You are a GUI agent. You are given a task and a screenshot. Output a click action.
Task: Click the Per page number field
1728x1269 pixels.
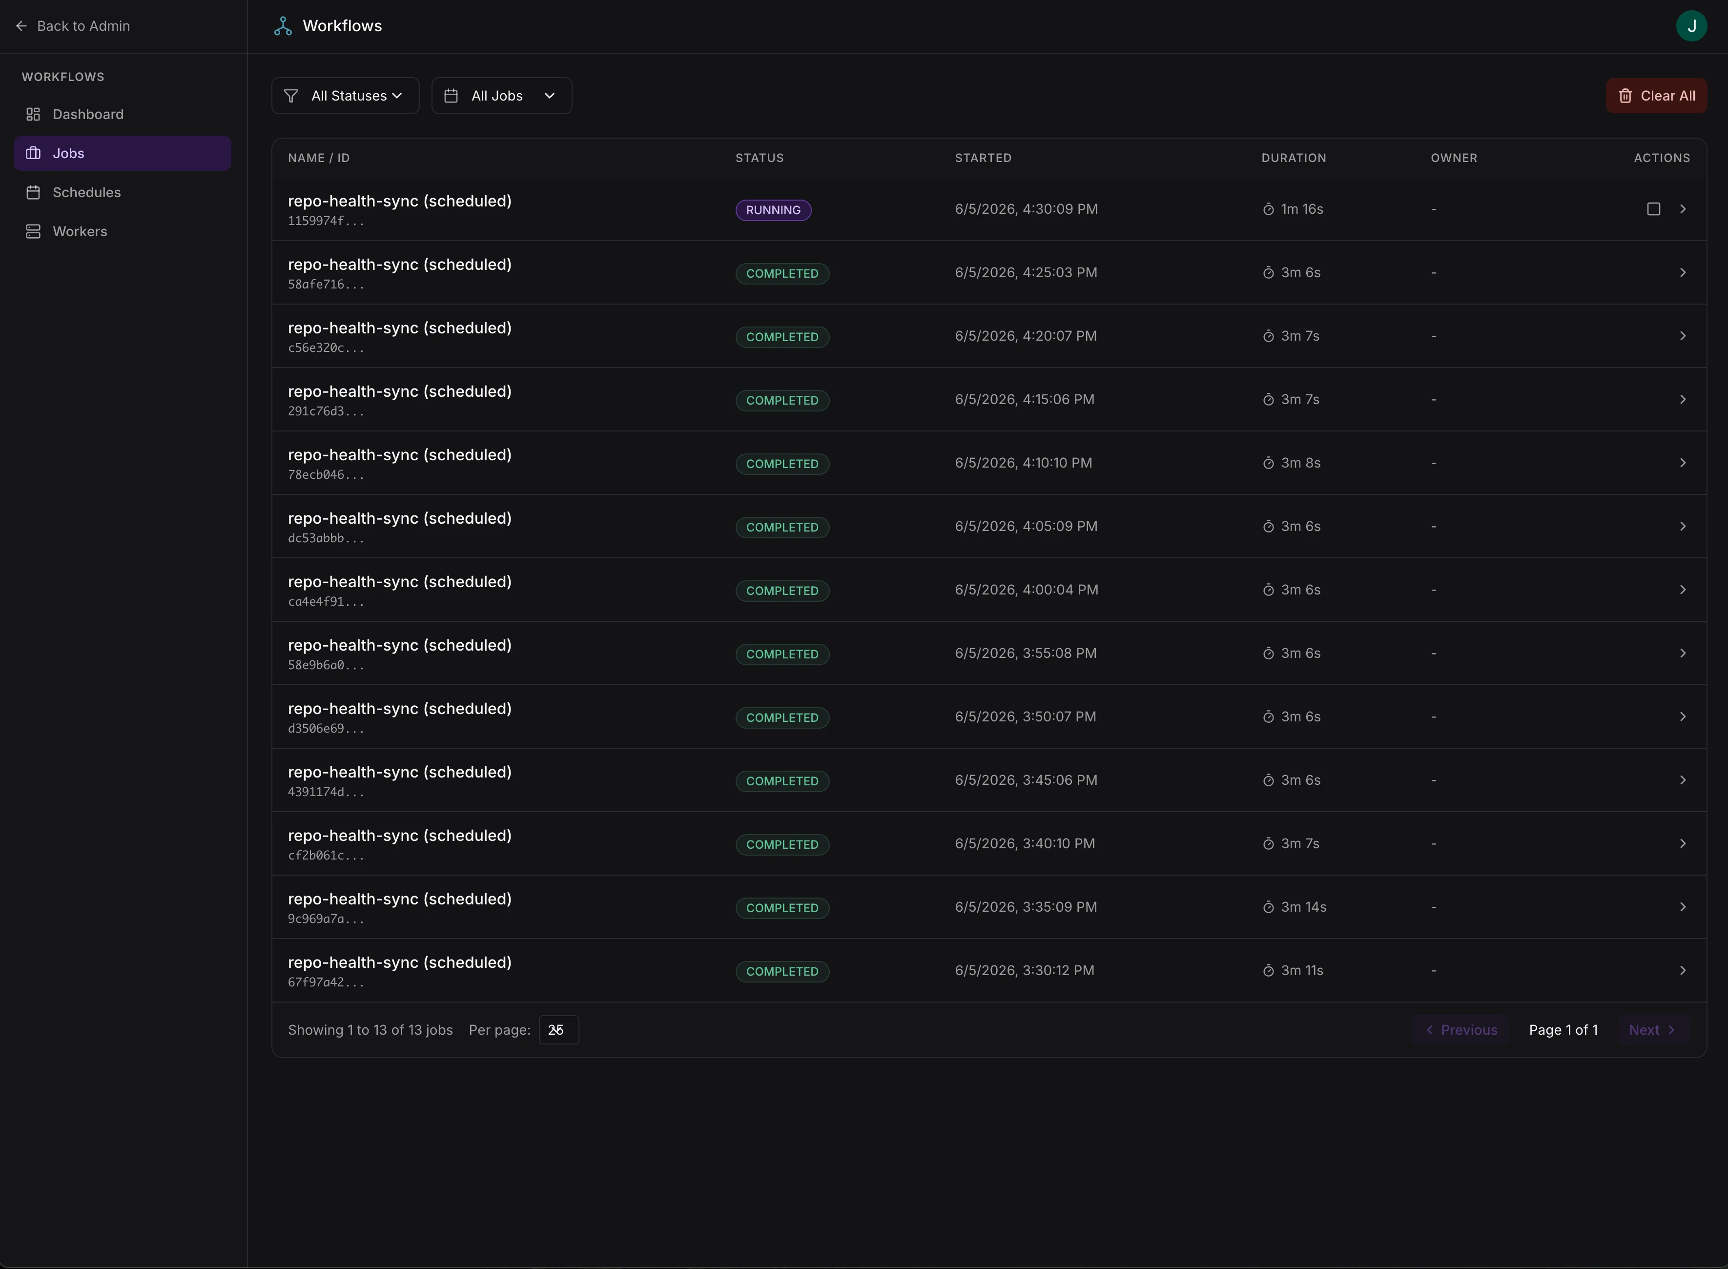558,1030
